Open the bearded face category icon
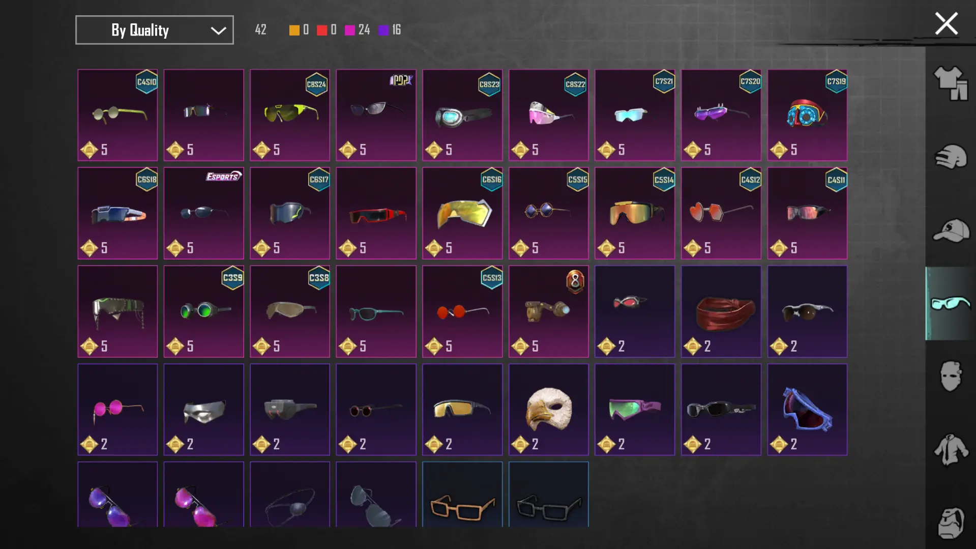The image size is (976, 549). point(950,523)
